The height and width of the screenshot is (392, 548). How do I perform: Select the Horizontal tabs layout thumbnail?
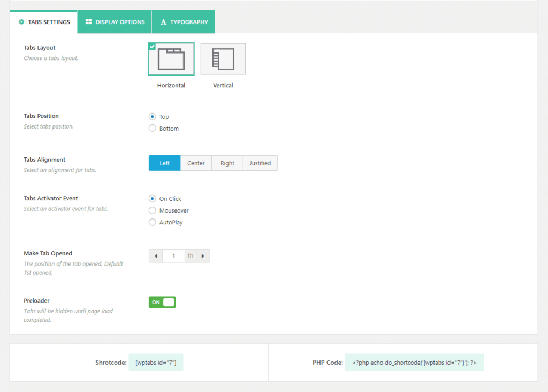[x=170, y=58]
